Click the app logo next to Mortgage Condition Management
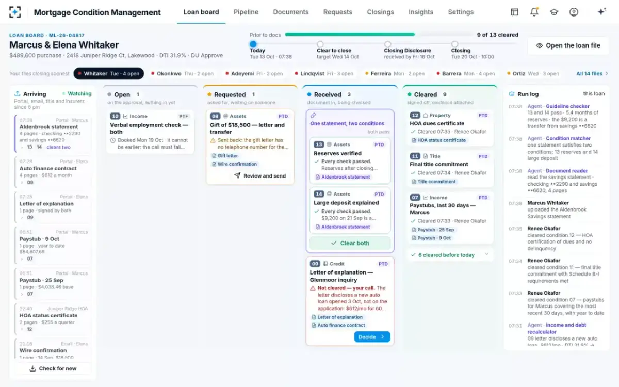619x387 pixels. (15, 12)
